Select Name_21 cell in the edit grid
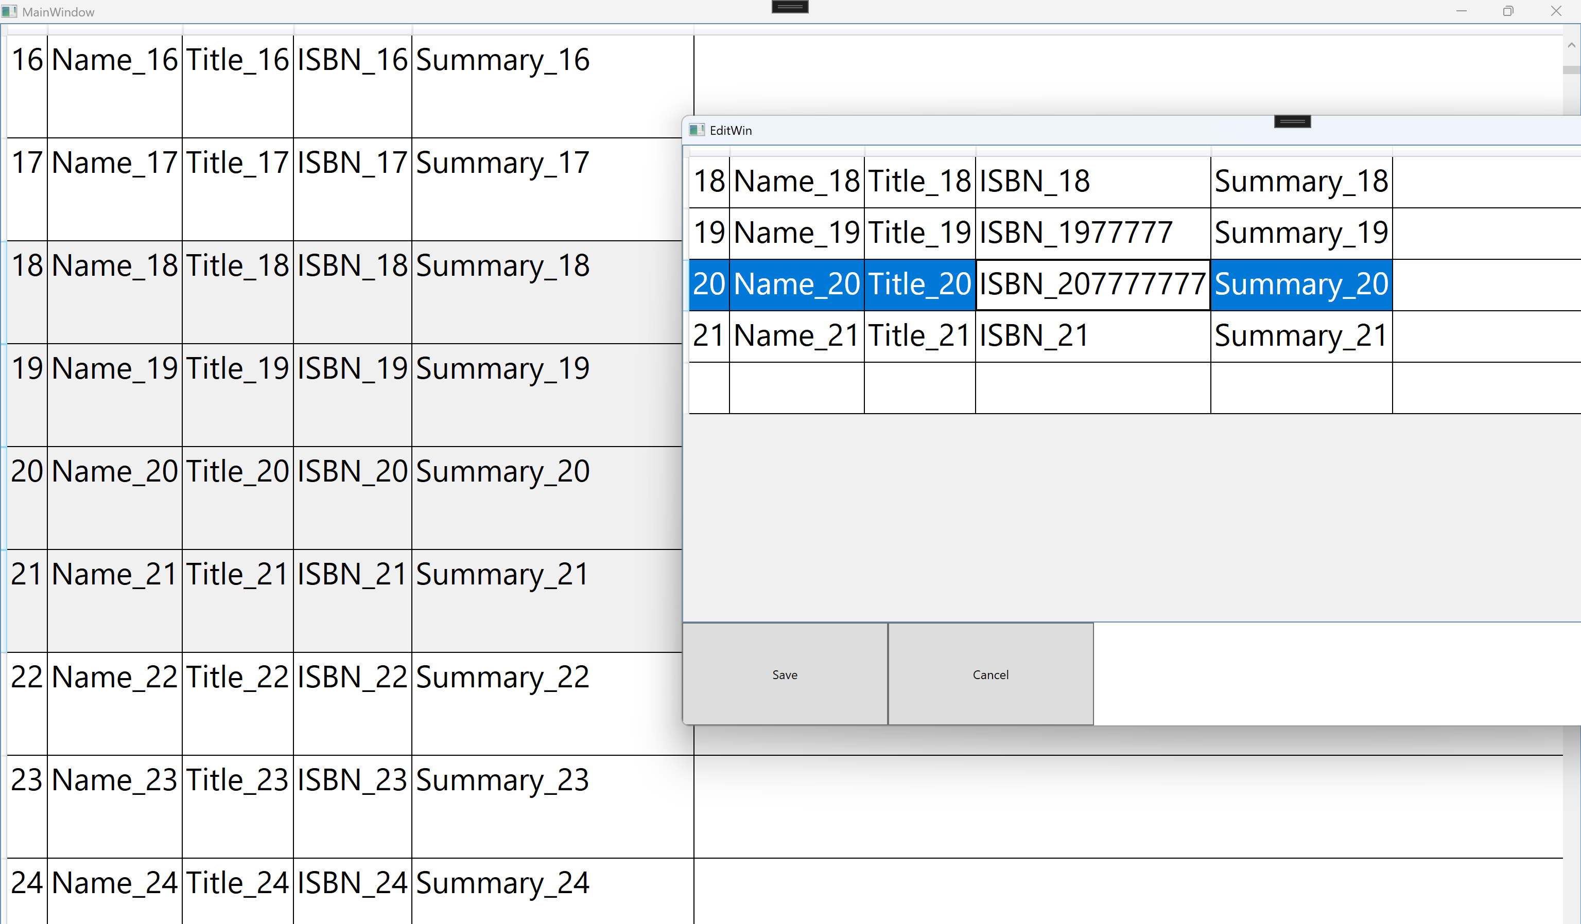This screenshot has width=1581, height=924. pyautogui.click(x=796, y=336)
